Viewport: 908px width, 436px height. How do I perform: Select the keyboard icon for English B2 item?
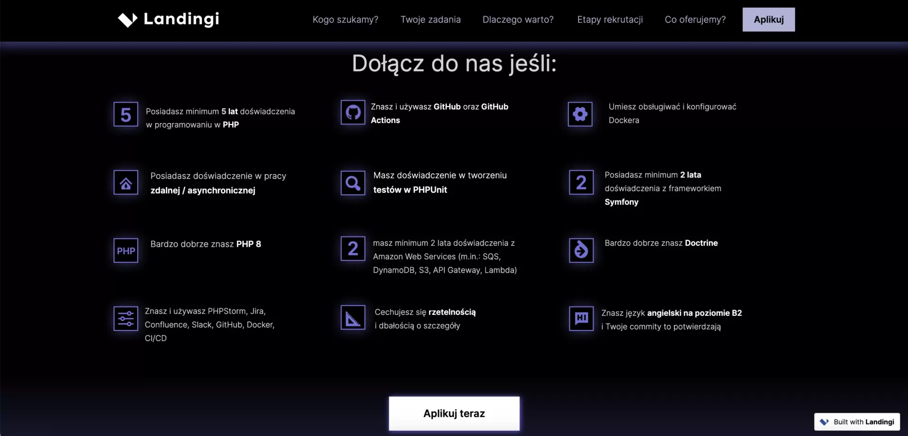(581, 318)
